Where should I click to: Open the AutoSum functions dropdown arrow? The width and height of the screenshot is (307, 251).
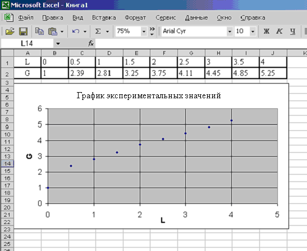(x=108, y=31)
